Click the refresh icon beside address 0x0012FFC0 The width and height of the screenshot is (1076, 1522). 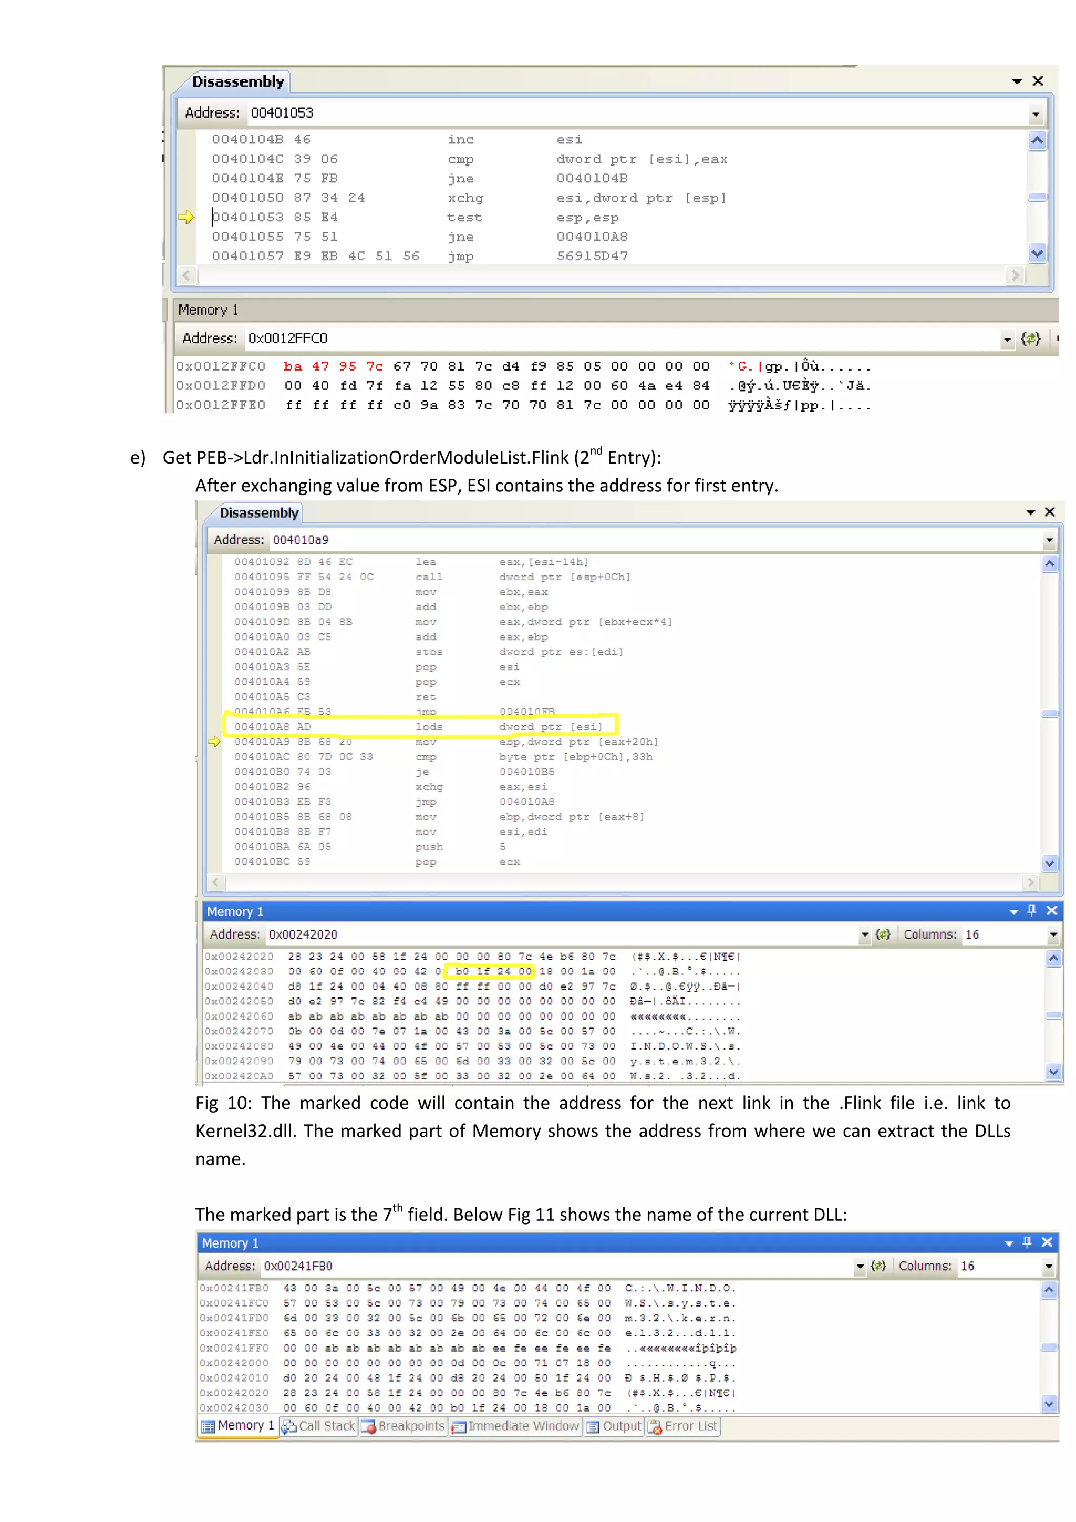(x=1030, y=339)
